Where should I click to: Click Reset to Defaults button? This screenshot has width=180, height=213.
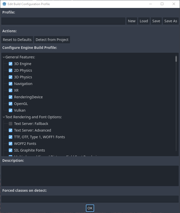[x=17, y=40]
